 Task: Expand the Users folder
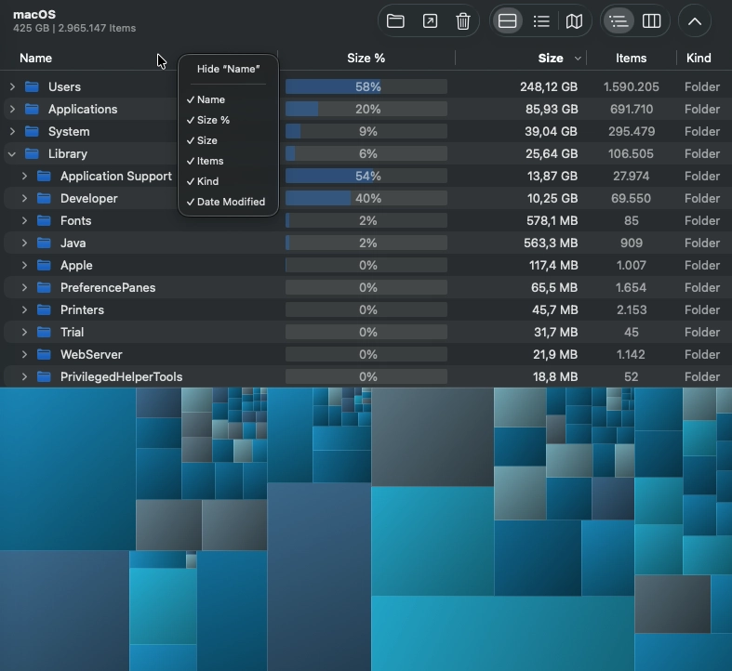tap(13, 86)
